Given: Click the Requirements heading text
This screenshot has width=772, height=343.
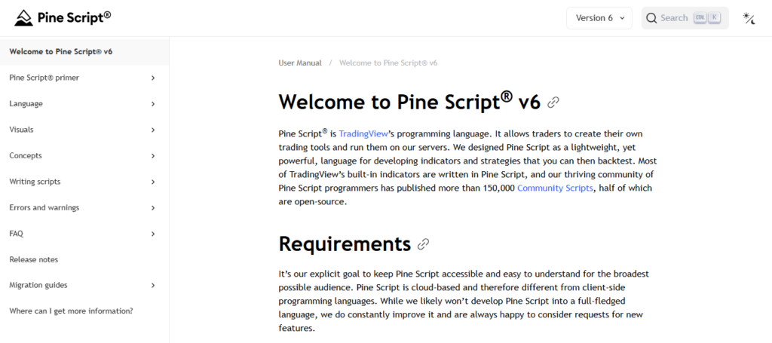Looking at the screenshot, I should pos(345,244).
